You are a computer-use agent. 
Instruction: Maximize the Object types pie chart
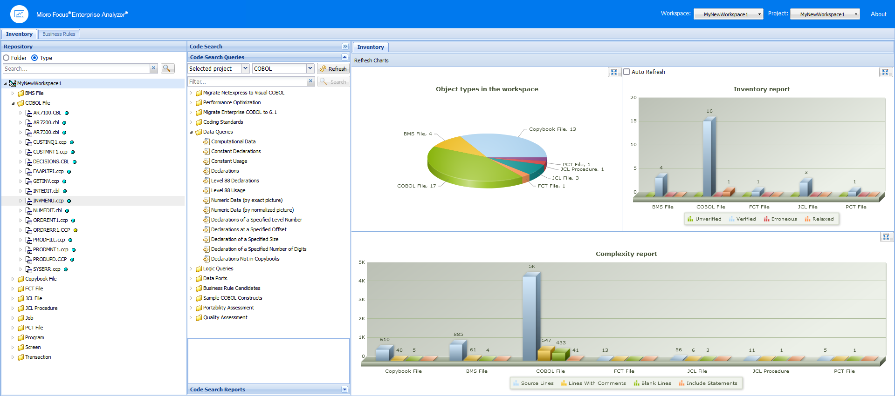tap(614, 72)
